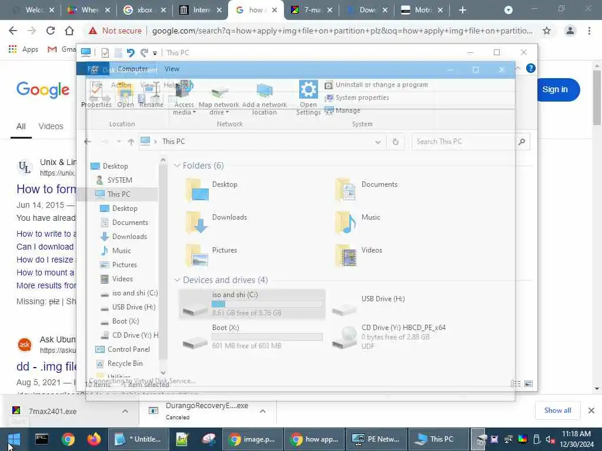Image resolution: width=602 pixels, height=451 pixels.
Task: Click the Google logo
Action: (43, 90)
